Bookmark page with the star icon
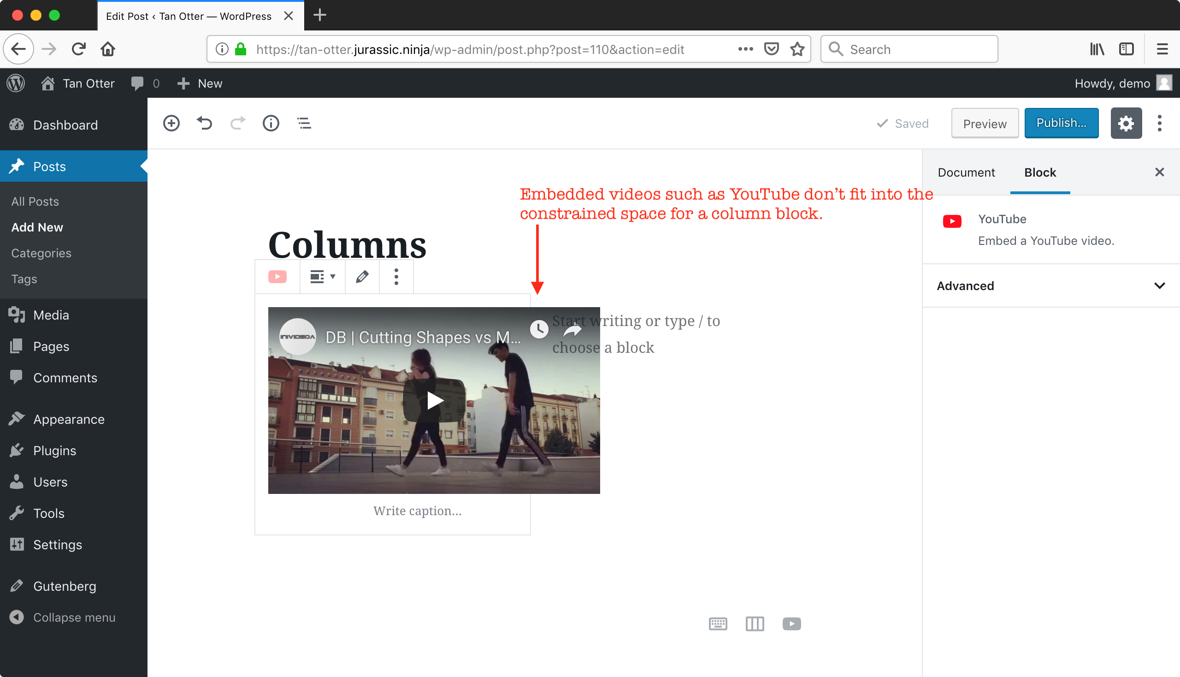This screenshot has height=677, width=1180. (797, 49)
